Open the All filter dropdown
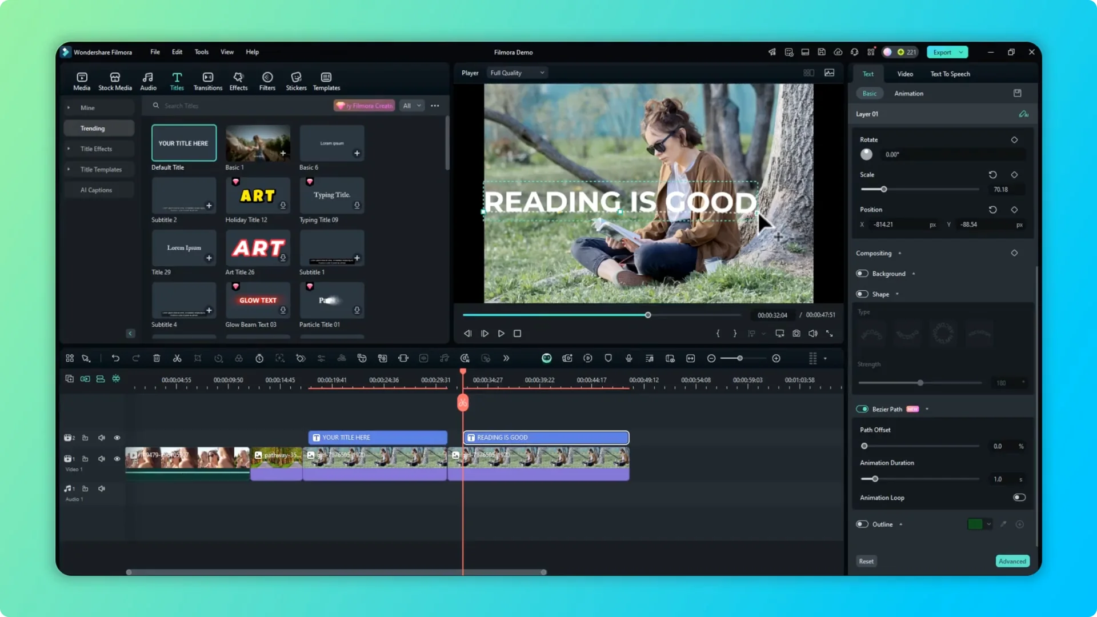This screenshot has width=1097, height=617. click(412, 106)
